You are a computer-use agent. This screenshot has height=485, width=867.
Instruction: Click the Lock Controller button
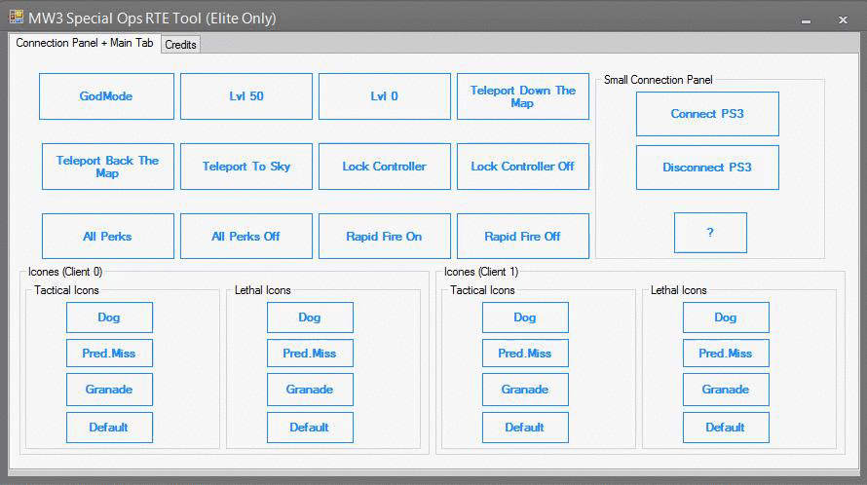[x=384, y=167]
